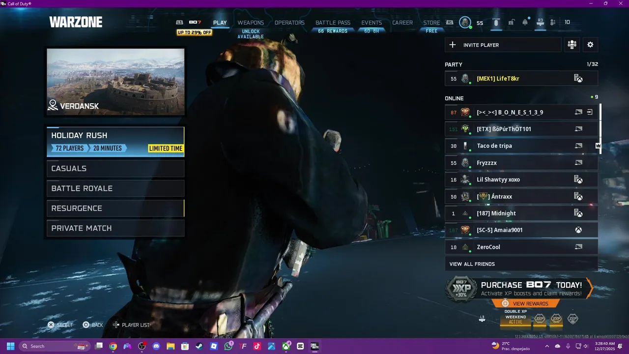Open Google Chrome from the taskbar

(x=113, y=346)
